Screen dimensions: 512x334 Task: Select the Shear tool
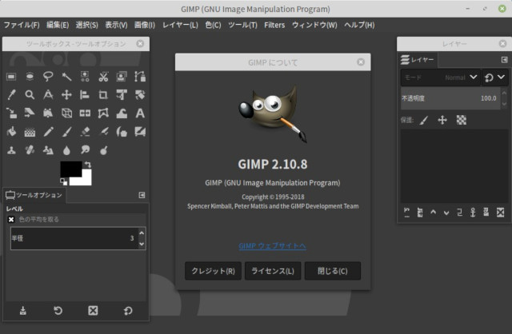[30, 113]
